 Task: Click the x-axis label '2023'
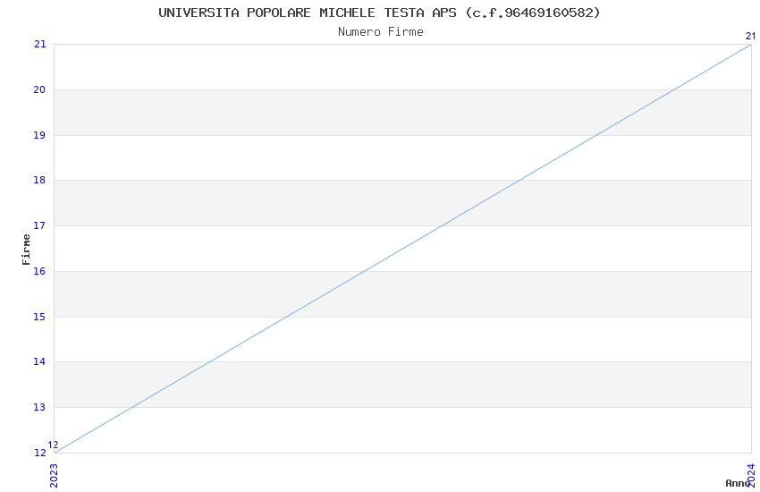click(x=54, y=476)
